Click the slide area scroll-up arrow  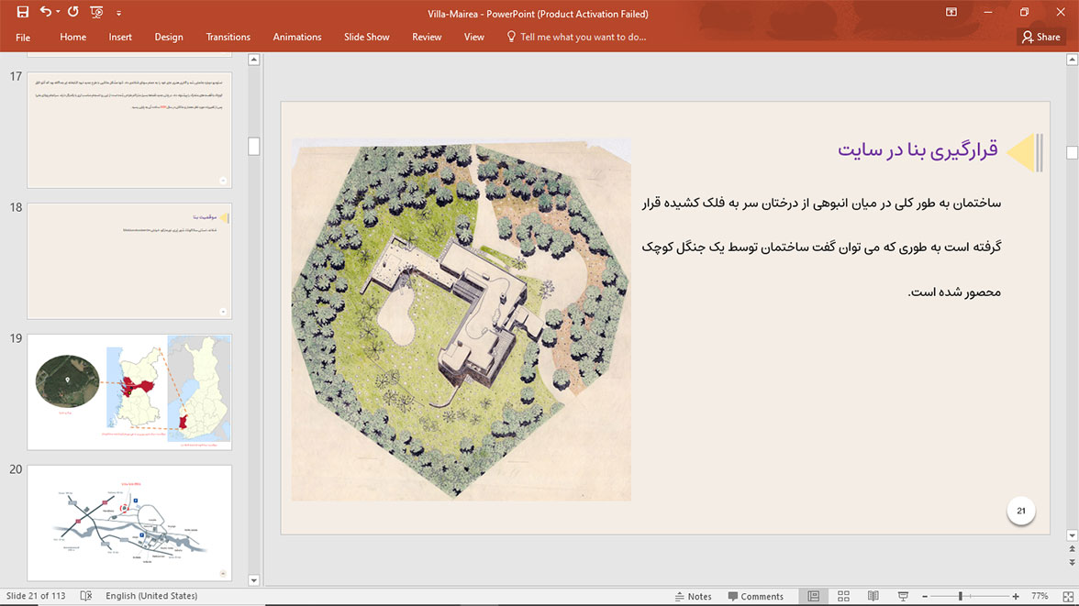pos(1072,60)
